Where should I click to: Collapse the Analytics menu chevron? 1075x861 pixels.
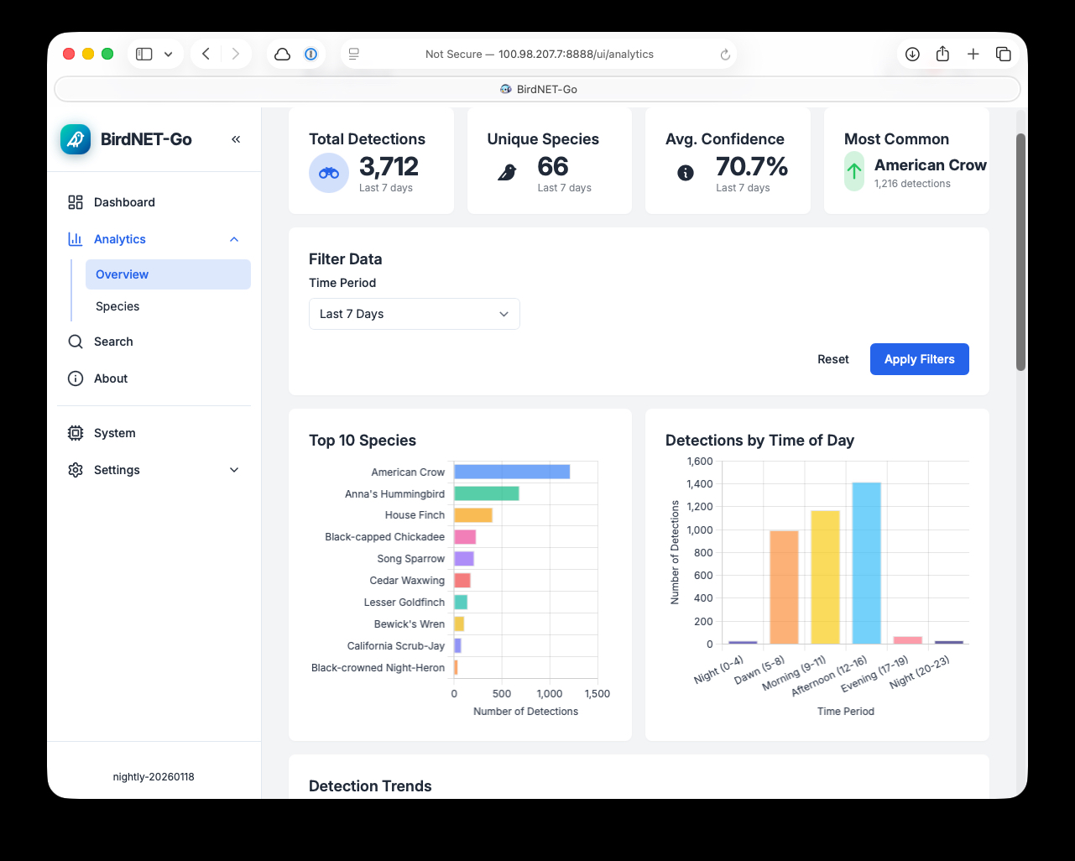coord(234,239)
